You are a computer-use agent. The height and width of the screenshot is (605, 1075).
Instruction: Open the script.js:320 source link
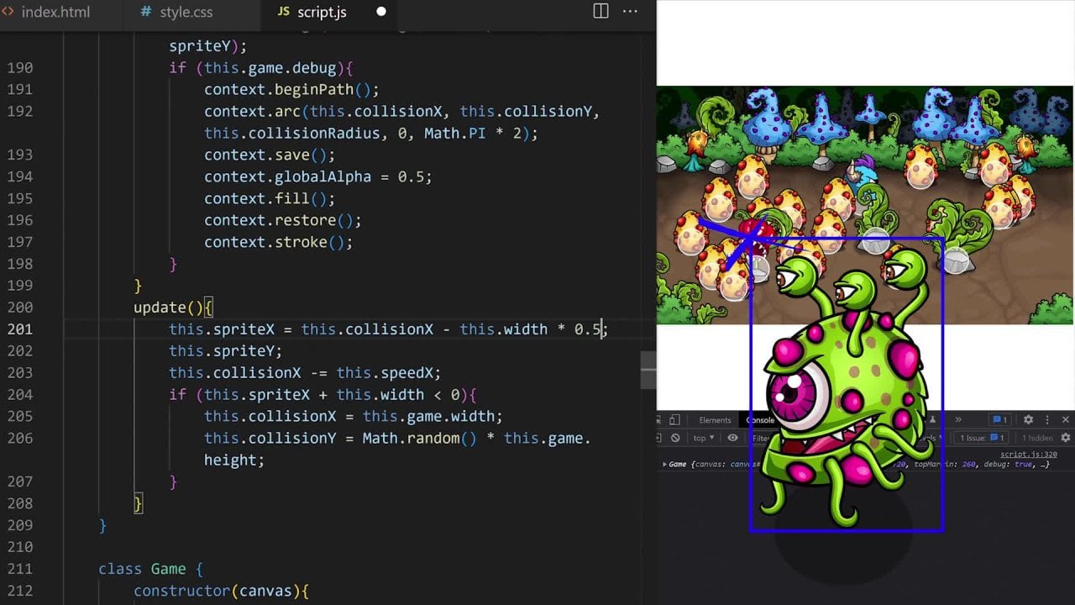1028,454
